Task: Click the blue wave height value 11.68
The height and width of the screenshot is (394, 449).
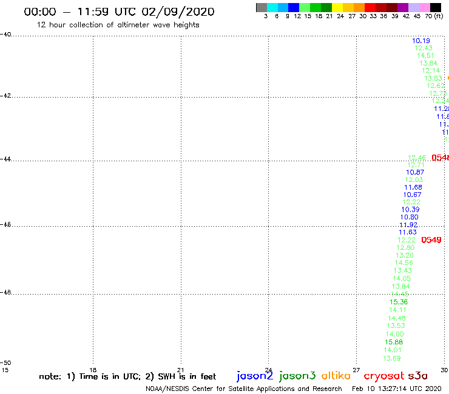Action: (413, 188)
